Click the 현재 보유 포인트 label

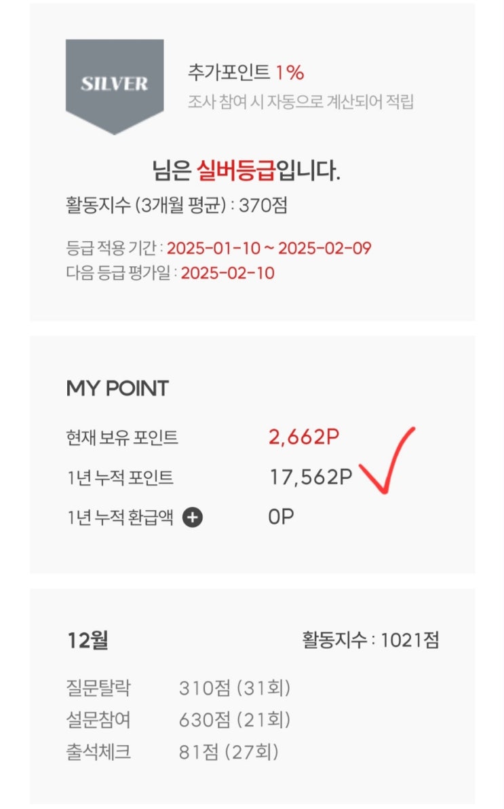(122, 437)
